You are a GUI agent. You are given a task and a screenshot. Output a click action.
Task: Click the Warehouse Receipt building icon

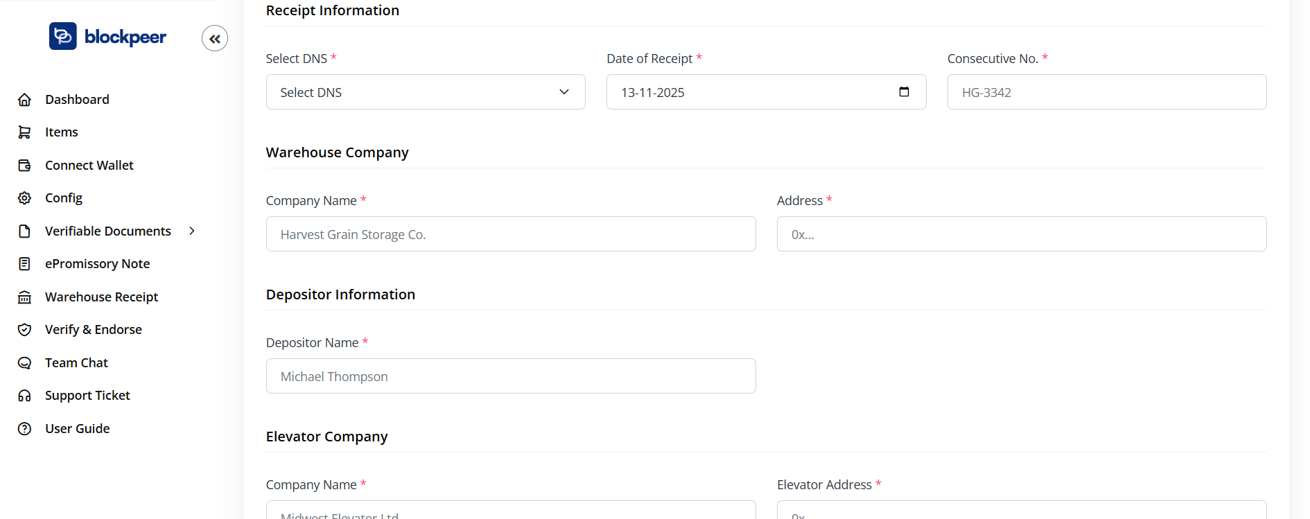coord(25,297)
